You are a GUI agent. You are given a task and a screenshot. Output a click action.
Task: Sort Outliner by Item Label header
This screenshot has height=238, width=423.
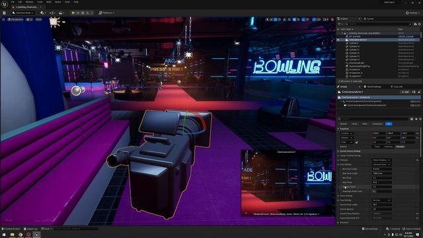[x=346, y=29]
